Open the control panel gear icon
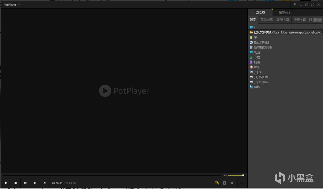The width and height of the screenshot is (323, 189). 232,183
